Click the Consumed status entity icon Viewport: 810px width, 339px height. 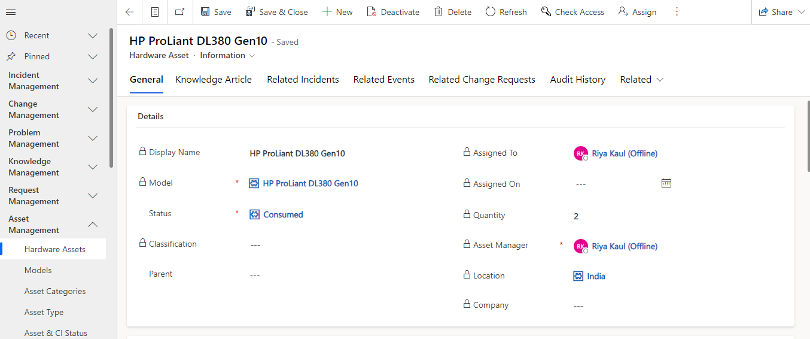coord(254,214)
